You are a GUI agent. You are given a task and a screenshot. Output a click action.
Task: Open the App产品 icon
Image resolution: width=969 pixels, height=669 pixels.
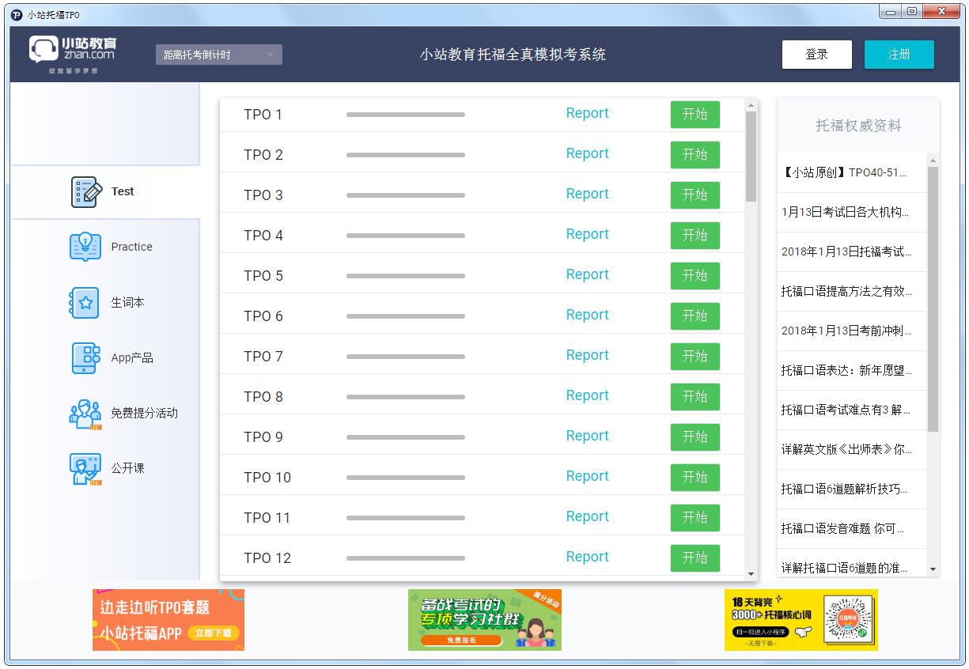85,358
